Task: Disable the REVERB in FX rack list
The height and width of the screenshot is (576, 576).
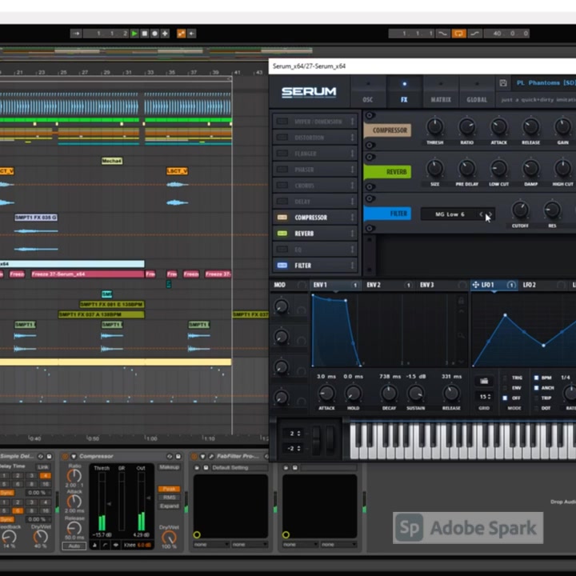Action: pos(282,234)
